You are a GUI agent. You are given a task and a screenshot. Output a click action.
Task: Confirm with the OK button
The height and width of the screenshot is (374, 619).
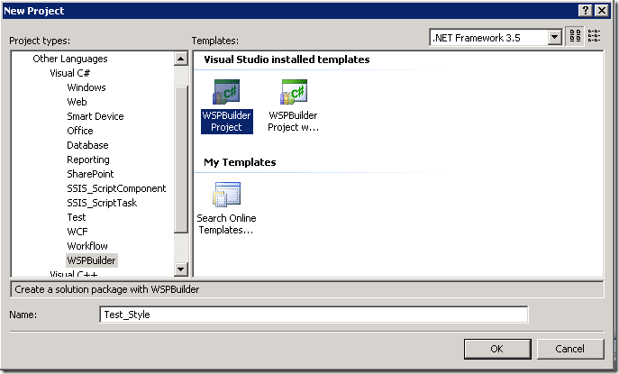pos(497,349)
